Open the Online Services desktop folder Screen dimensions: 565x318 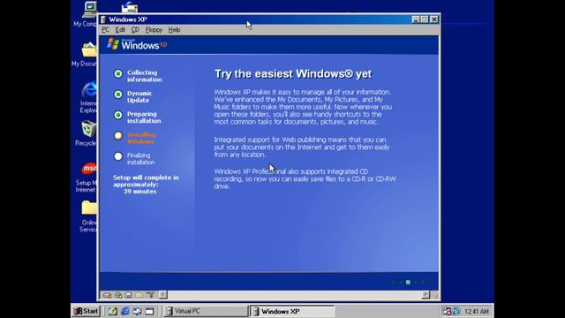point(88,216)
